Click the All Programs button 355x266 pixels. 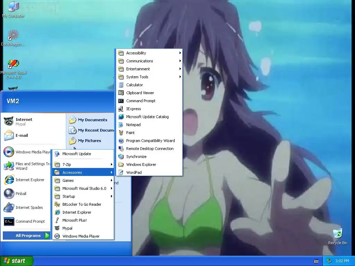click(26, 236)
